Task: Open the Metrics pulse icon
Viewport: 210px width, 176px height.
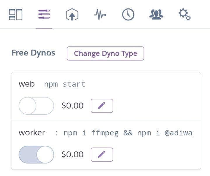Action: pyautogui.click(x=100, y=14)
